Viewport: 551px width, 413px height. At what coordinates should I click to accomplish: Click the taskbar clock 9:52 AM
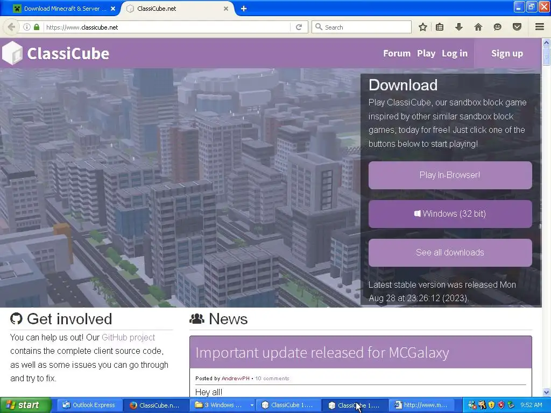(531, 405)
